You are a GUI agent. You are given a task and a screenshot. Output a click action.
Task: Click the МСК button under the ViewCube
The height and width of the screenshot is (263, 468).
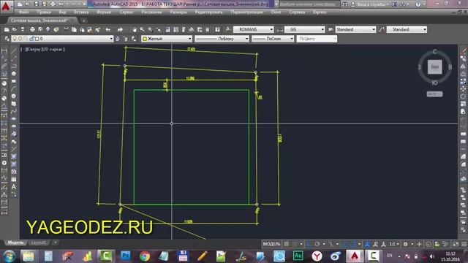(x=434, y=94)
